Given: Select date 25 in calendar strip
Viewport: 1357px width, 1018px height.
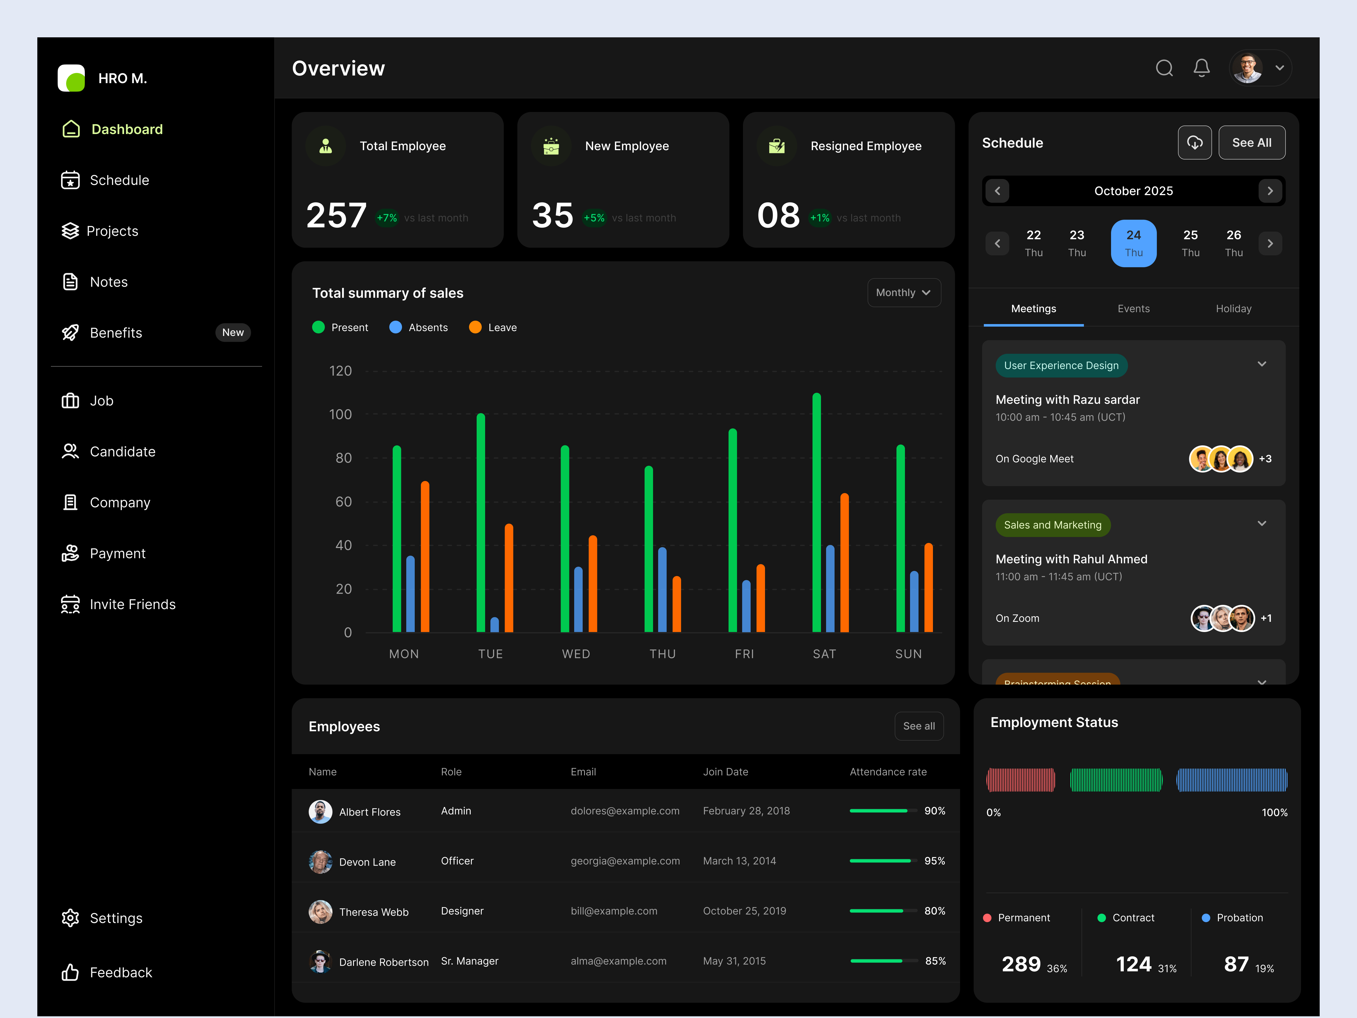Looking at the screenshot, I should (x=1190, y=243).
